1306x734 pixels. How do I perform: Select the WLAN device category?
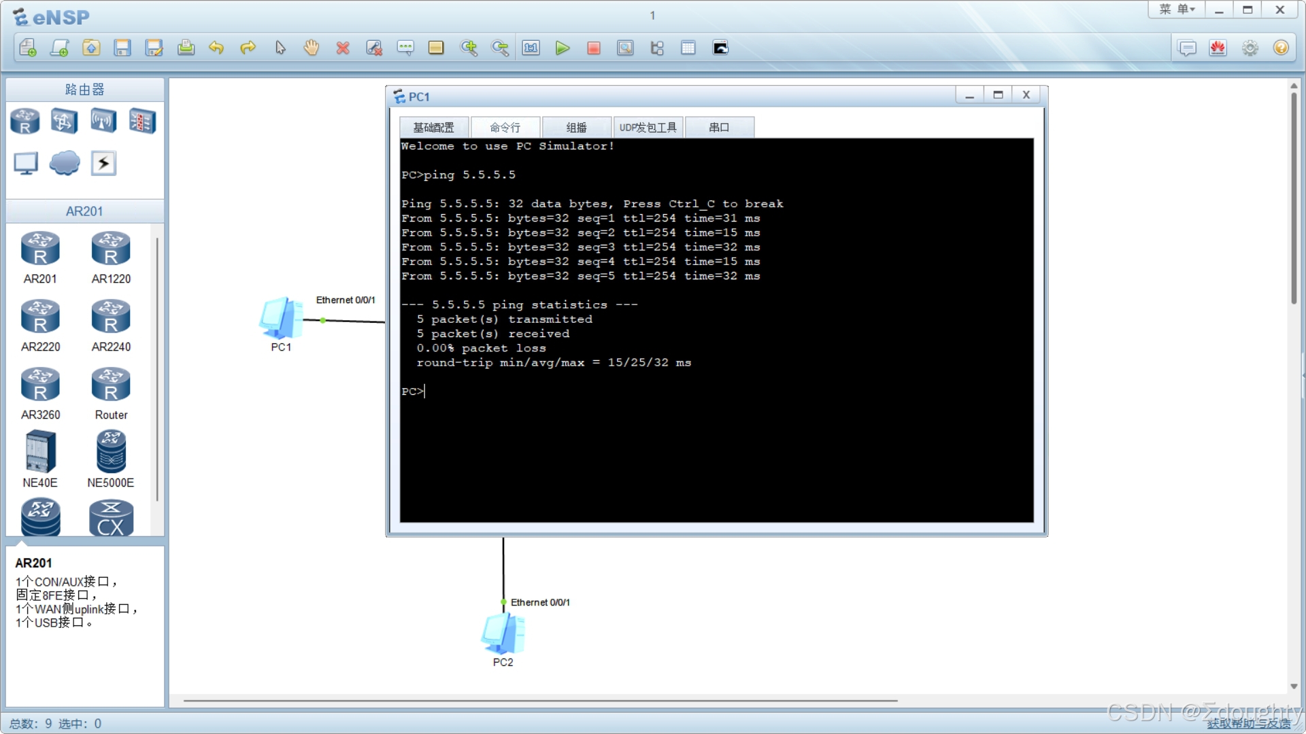point(103,122)
